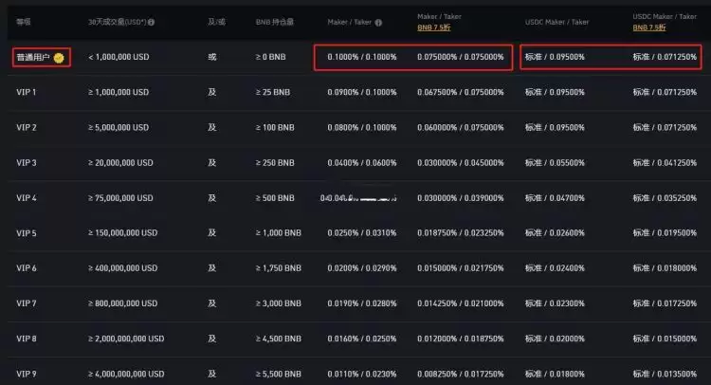Select the VIP 3 row label
Screen dimensions: 711x385
pyautogui.click(x=27, y=163)
